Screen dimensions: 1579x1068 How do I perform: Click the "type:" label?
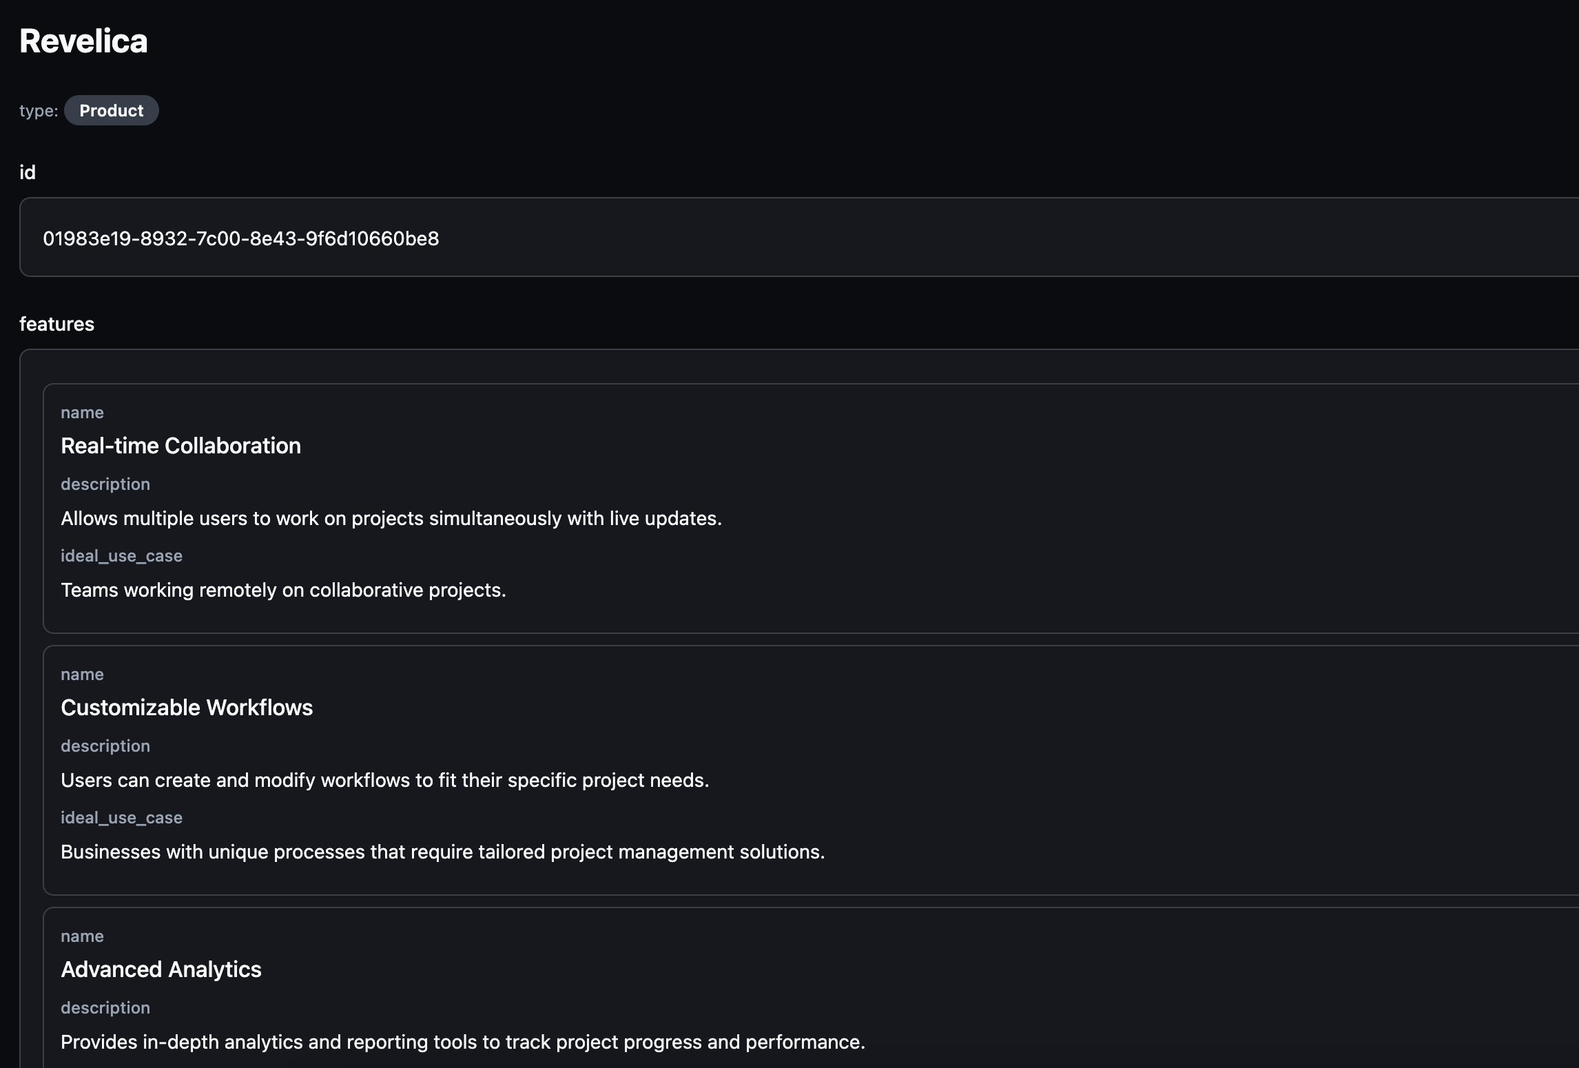[x=39, y=111]
